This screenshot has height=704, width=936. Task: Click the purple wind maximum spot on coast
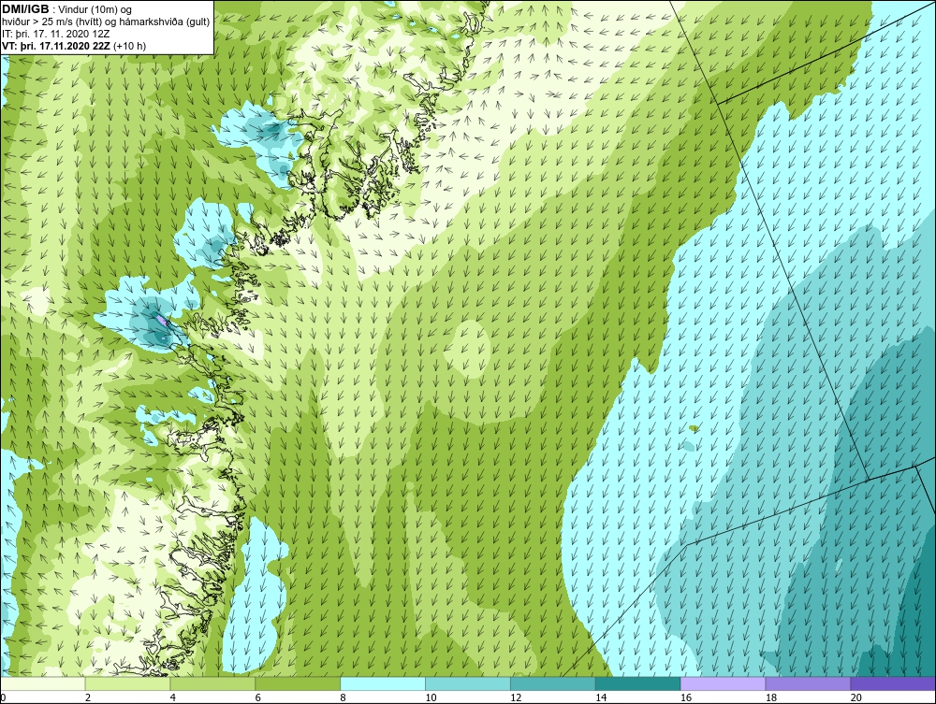(161, 321)
